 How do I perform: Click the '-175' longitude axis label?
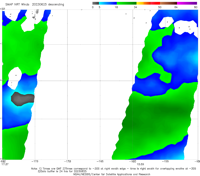pos(35,161)
